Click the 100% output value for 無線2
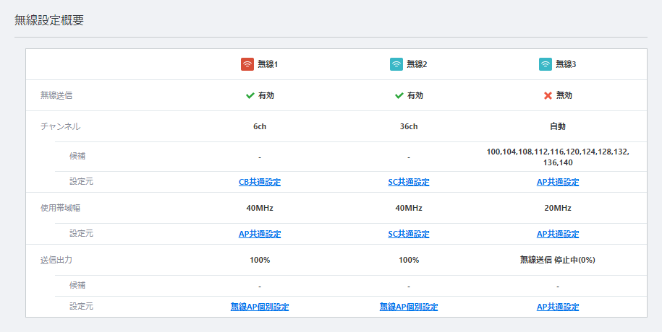 (x=409, y=260)
